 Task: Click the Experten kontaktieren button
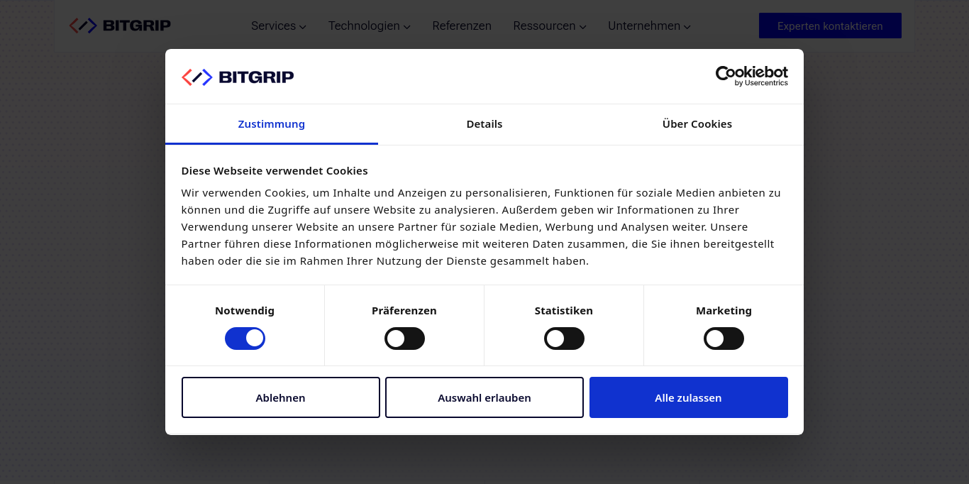(830, 26)
